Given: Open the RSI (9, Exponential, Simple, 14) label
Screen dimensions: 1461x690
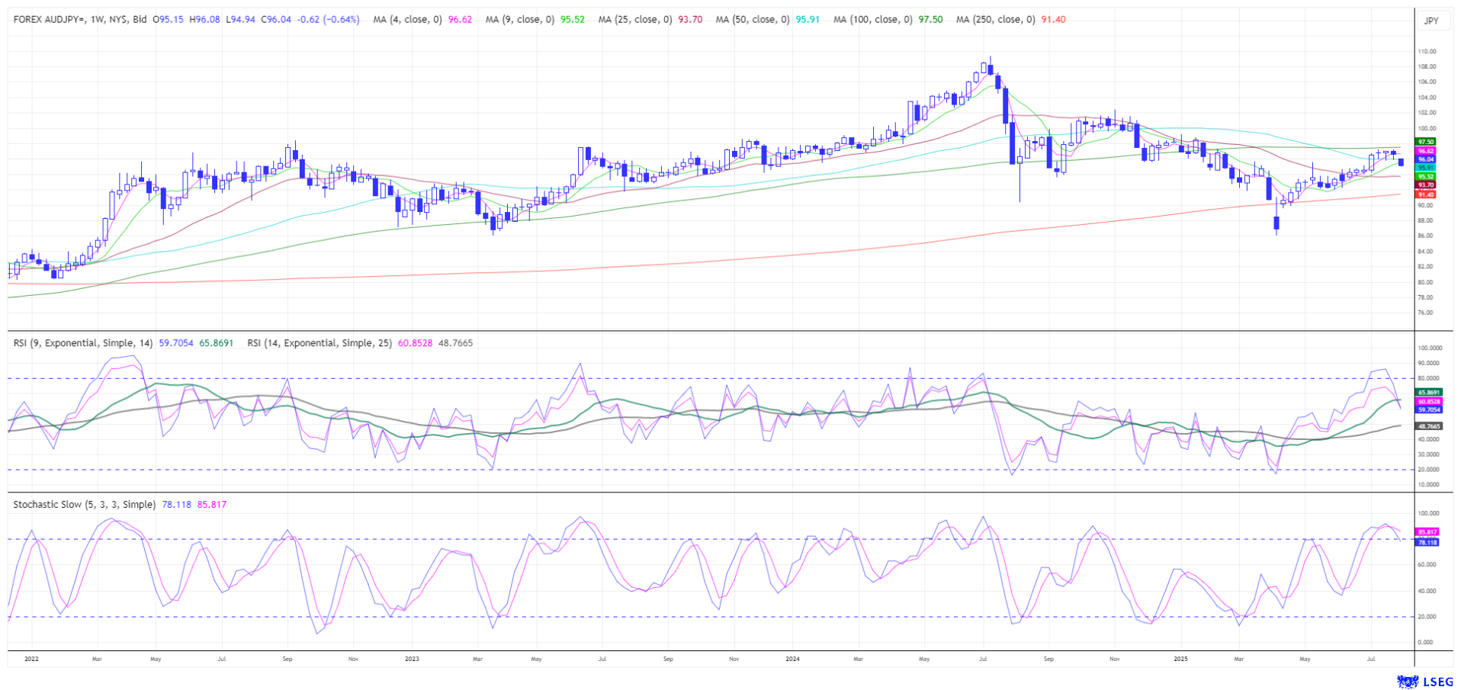Looking at the screenshot, I should point(83,343).
